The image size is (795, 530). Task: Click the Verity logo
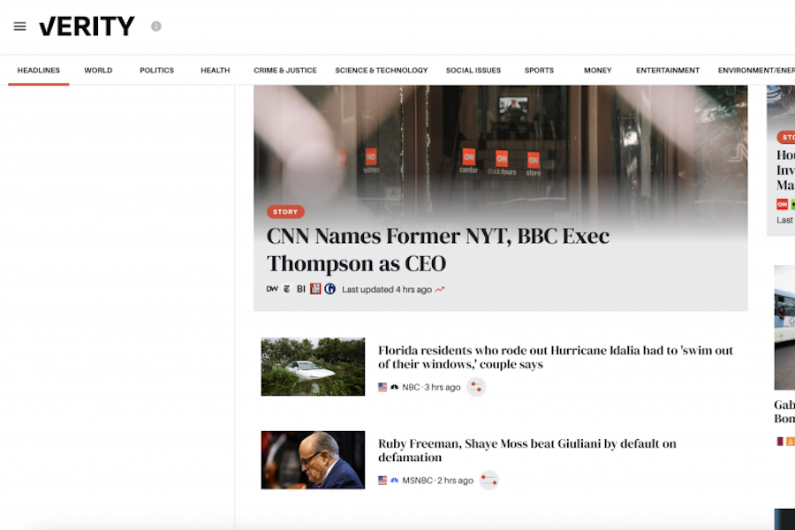[87, 26]
